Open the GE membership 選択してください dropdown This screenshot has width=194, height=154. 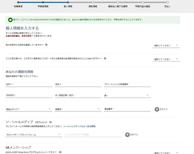tap(166, 153)
